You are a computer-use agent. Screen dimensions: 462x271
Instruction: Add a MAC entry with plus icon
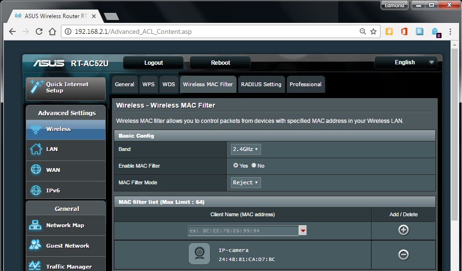pos(403,230)
